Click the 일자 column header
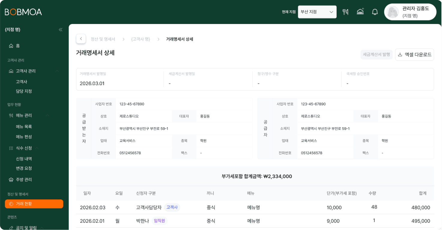 [x=87, y=193]
